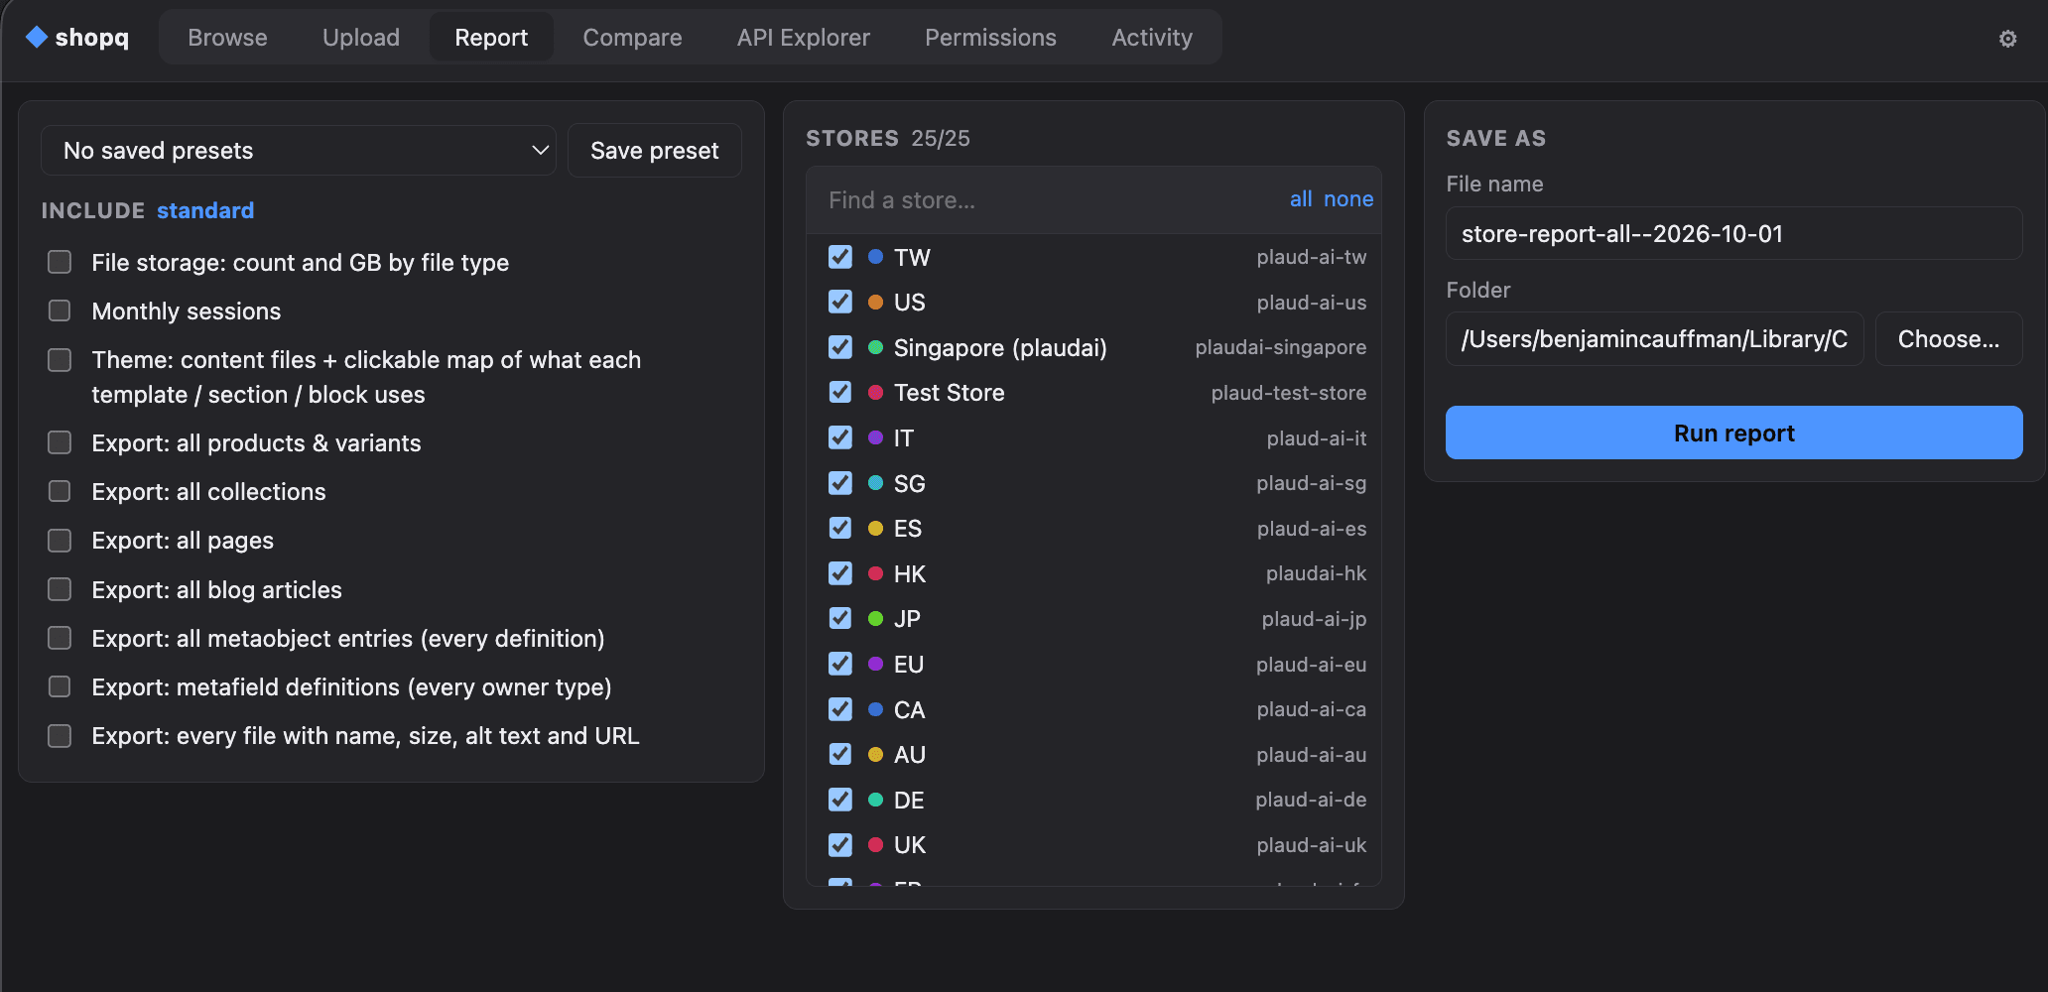Enable File storage count and GB option
The image size is (2048, 992).
coord(60,262)
